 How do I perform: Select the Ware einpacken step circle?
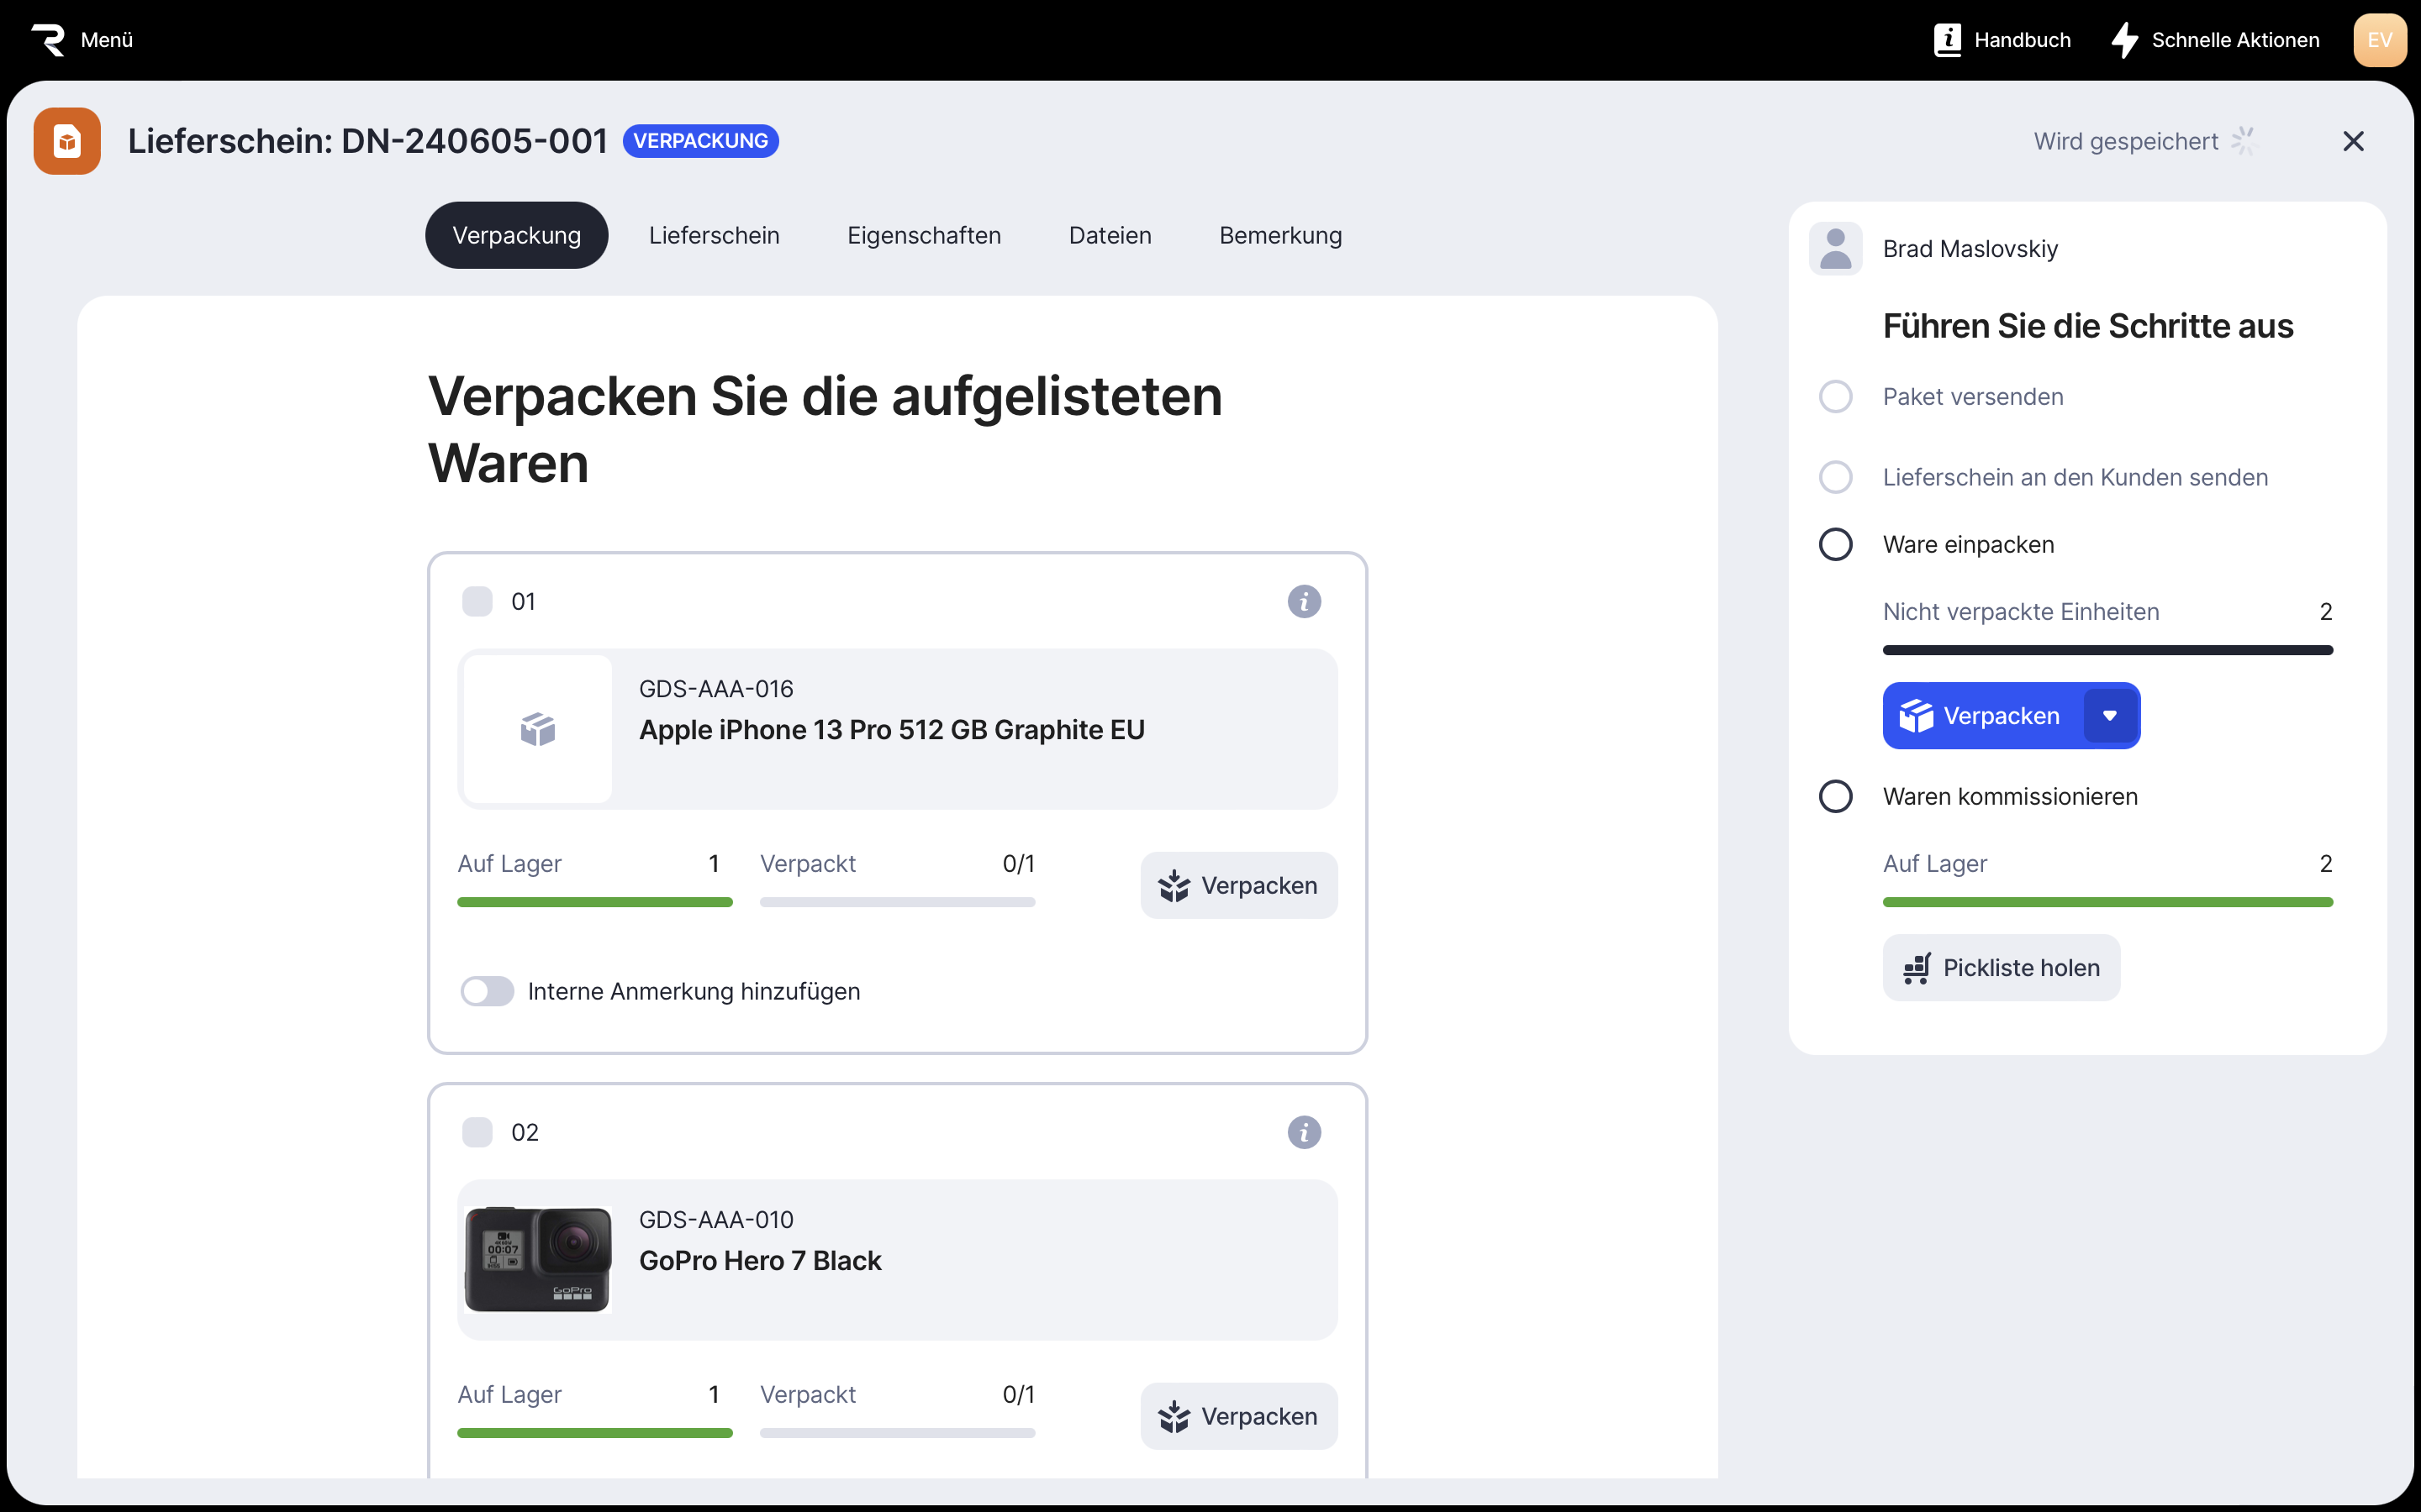[x=1835, y=545]
